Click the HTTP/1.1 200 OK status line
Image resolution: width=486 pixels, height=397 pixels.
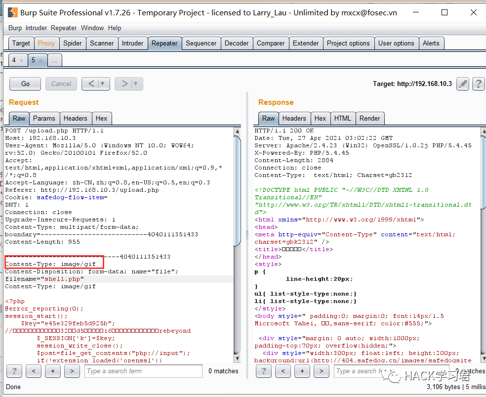coord(284,131)
